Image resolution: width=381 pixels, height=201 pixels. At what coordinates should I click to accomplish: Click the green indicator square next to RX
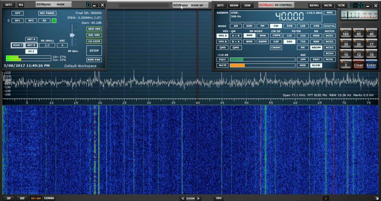click(54, 21)
